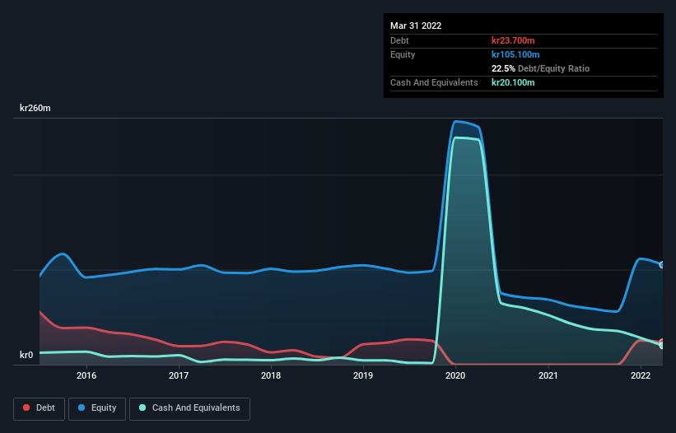Screen dimensions: 676x433
Task: Click the teal Cash data point marker at Mar 2022
Action: [x=662, y=345]
